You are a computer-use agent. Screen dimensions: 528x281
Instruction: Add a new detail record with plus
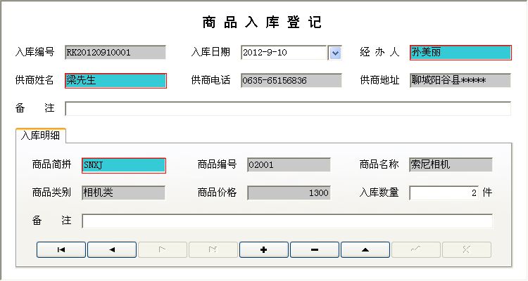(264, 250)
